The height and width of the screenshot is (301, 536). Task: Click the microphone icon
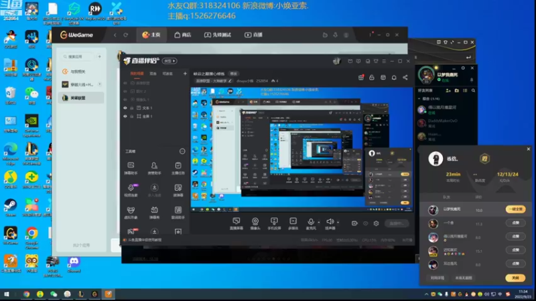coord(310,222)
